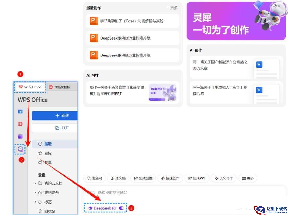Click the 读文档 skill chip
Viewport: 288px width, 215px height.
pos(118,178)
